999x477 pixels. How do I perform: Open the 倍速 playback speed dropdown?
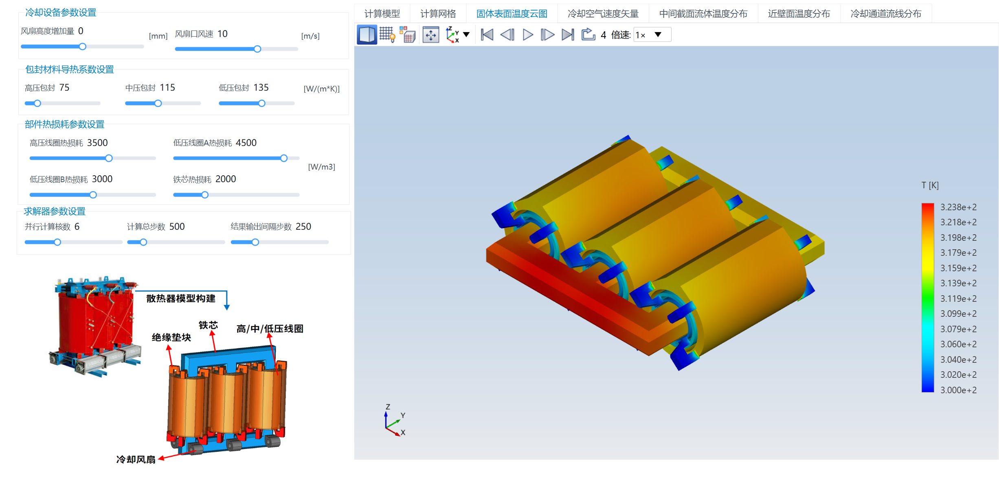pyautogui.click(x=652, y=35)
